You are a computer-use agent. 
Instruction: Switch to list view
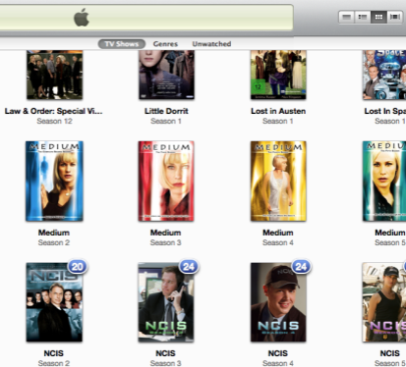point(346,17)
